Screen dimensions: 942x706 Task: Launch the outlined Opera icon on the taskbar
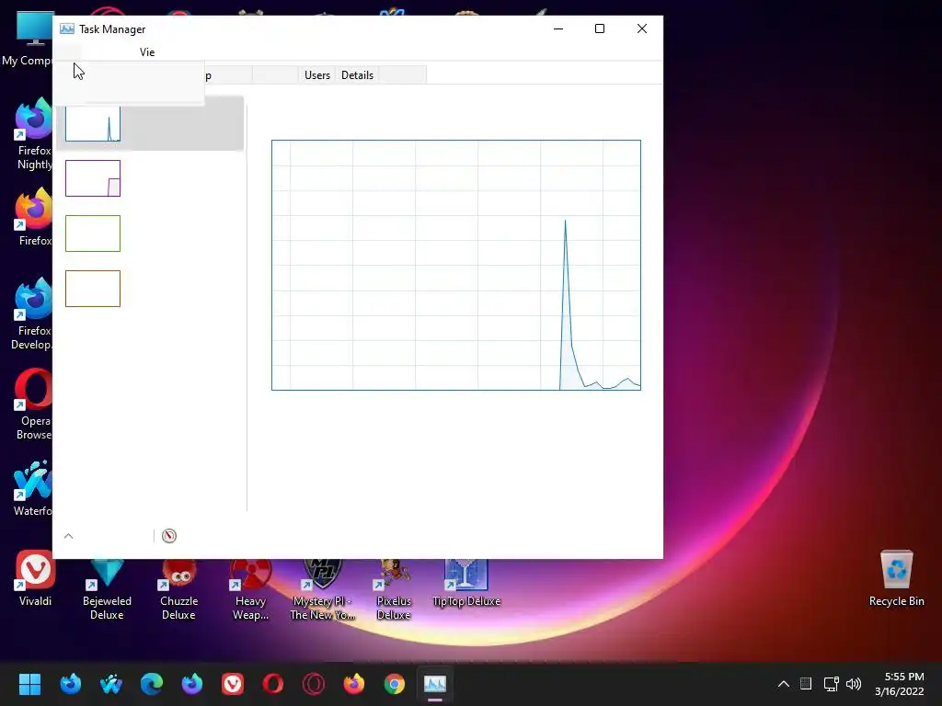point(314,684)
